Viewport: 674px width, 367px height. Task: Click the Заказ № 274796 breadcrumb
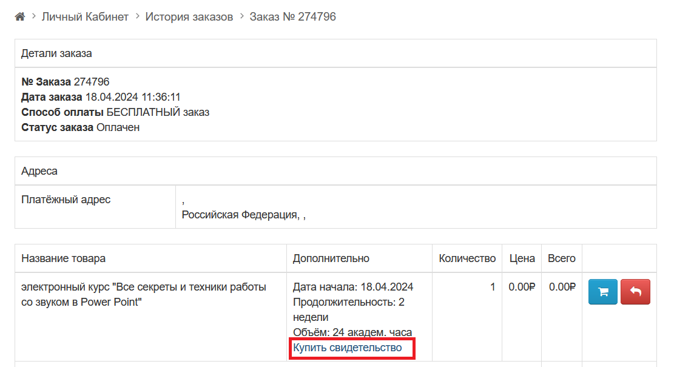point(292,17)
